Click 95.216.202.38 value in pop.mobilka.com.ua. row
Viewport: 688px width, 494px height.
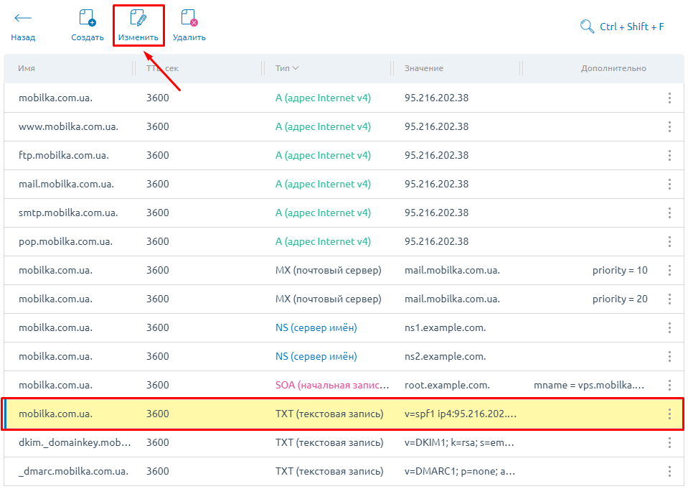point(437,241)
